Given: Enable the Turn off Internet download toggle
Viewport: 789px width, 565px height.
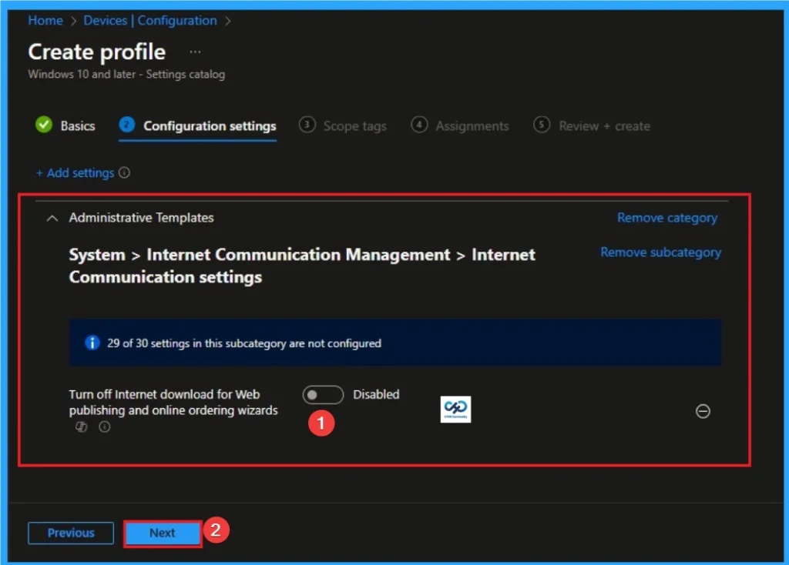Looking at the screenshot, I should [322, 394].
